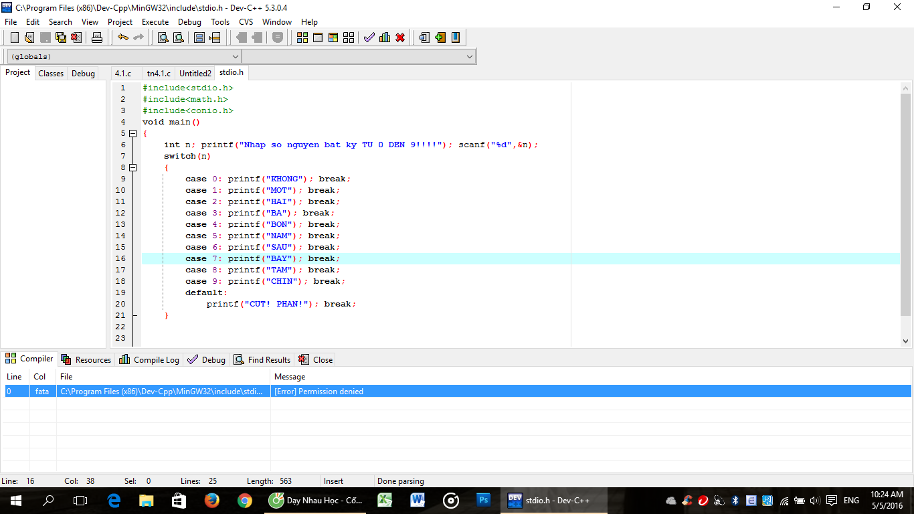Image resolution: width=914 pixels, height=514 pixels.
Task: Click the red X icon in toolbar
Action: (x=400, y=37)
